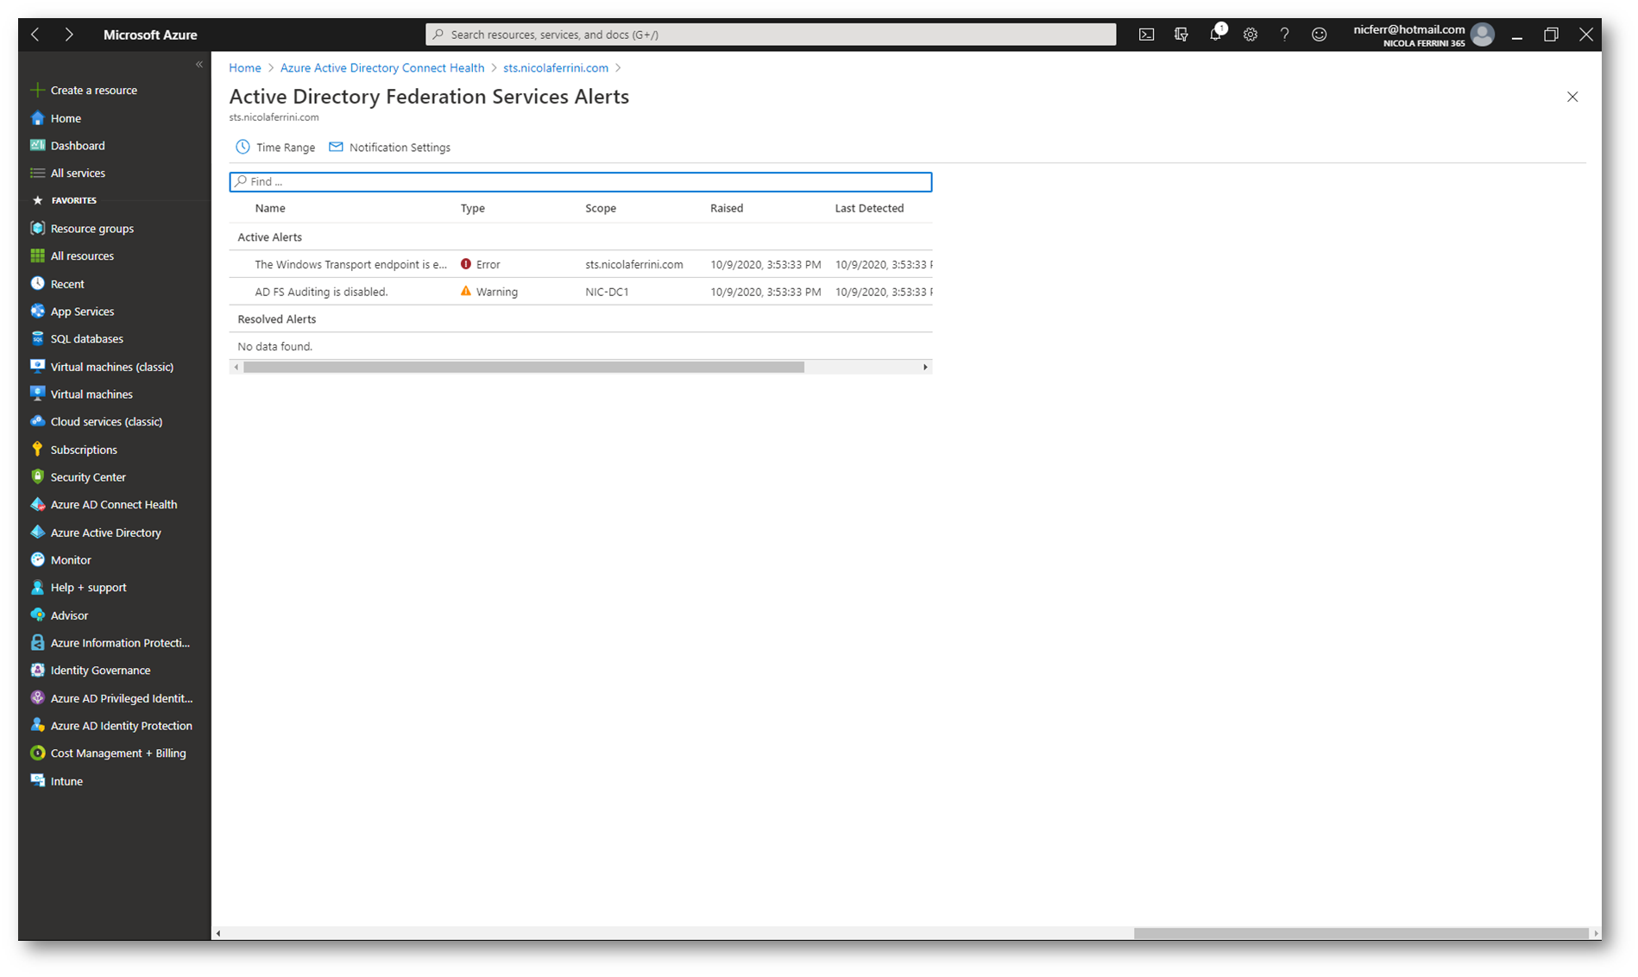This screenshot has width=1638, height=977.
Task: Open Notification Settings
Action: coord(390,148)
